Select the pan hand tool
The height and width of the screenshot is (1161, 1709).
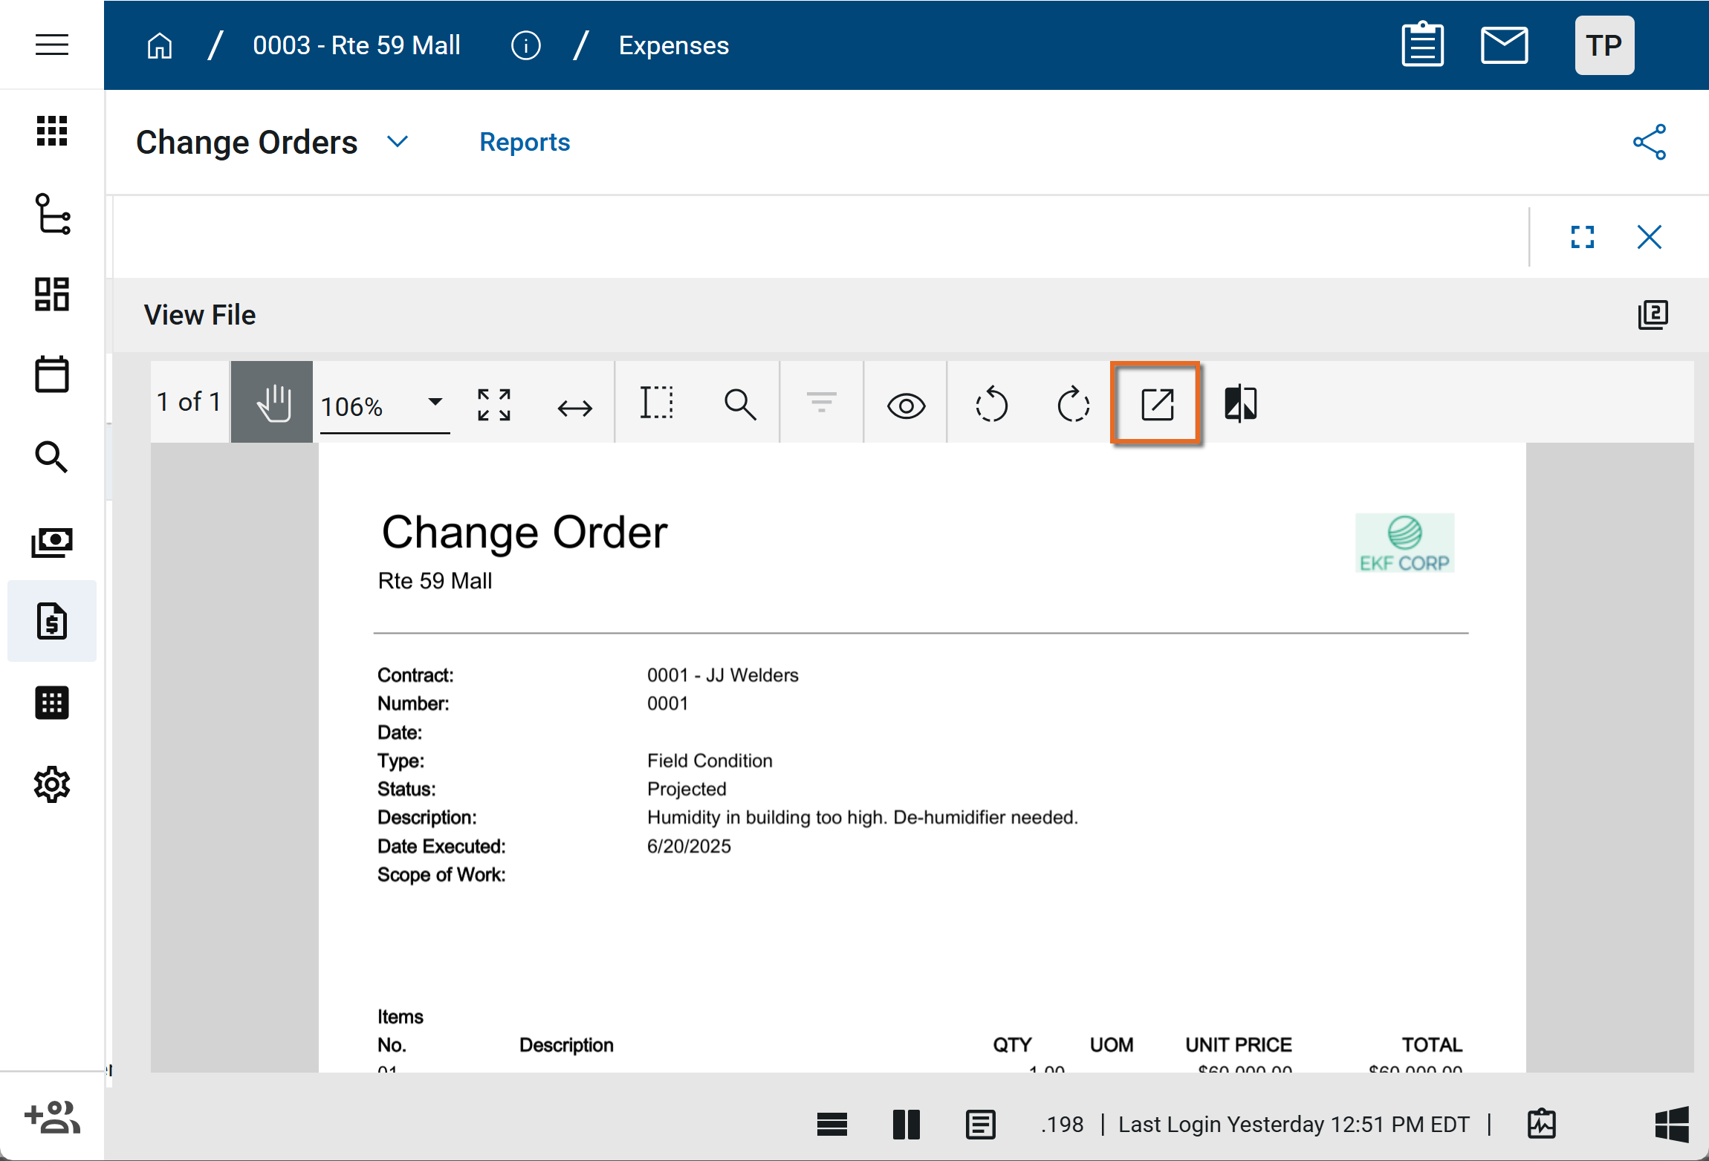[272, 403]
